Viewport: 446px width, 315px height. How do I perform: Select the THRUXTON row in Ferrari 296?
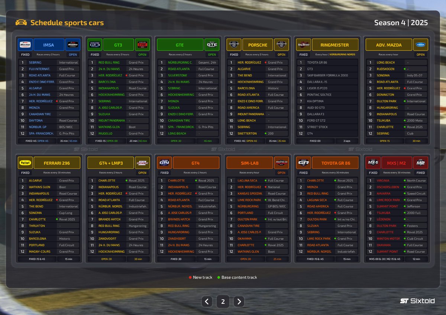49,225
